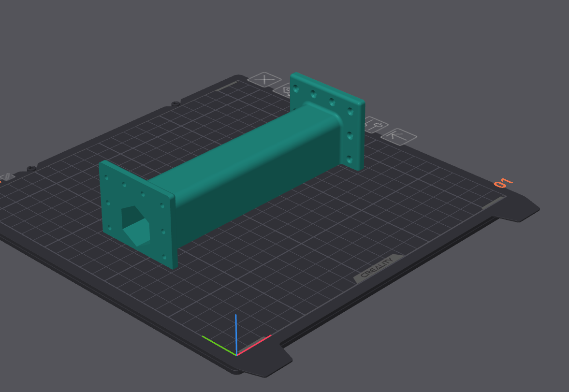Click the orange 01 plate label
Image resolution: width=569 pixels, height=392 pixels.
tap(503, 183)
